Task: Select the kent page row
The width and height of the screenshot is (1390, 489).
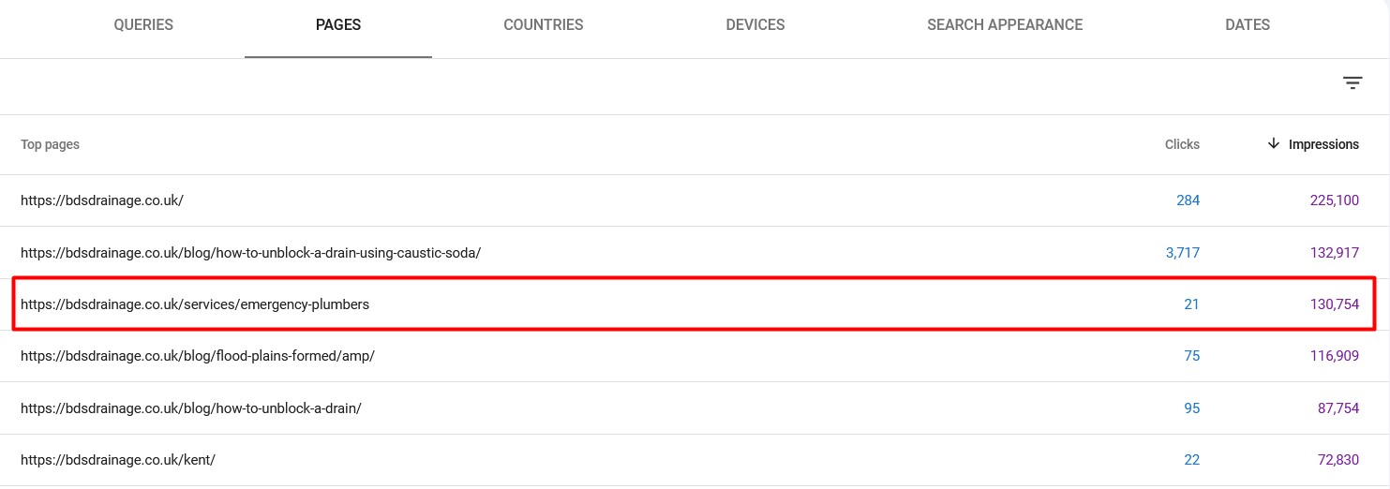Action: [x=695, y=460]
